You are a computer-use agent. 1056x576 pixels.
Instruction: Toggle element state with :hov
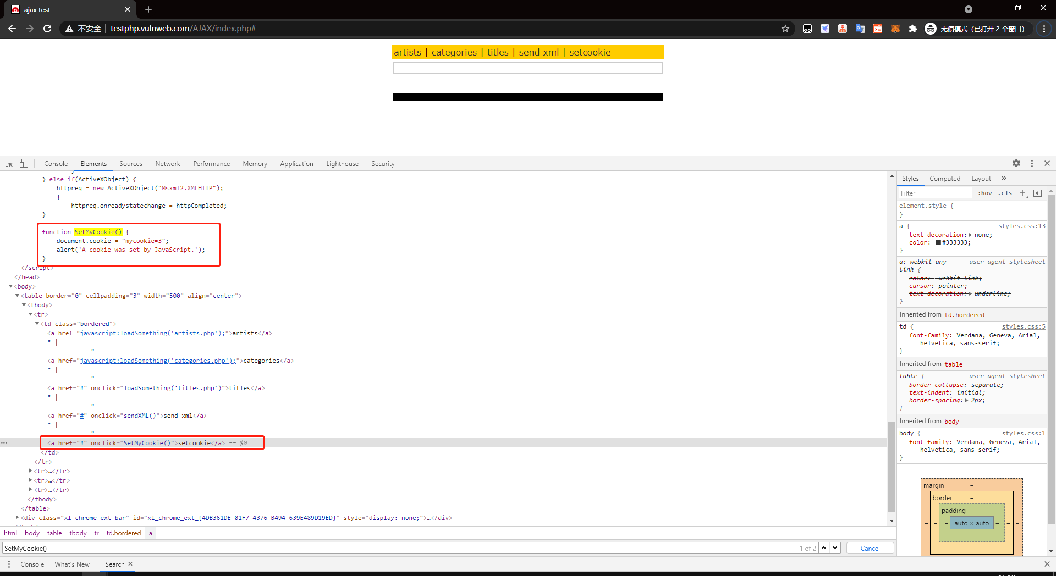[x=986, y=193]
